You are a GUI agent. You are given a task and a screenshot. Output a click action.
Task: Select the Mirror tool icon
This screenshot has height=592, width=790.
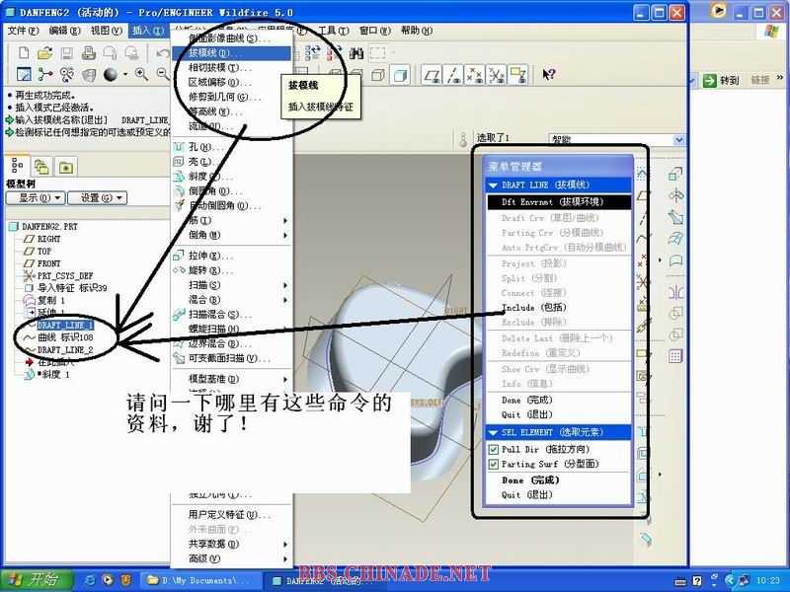pos(675,291)
